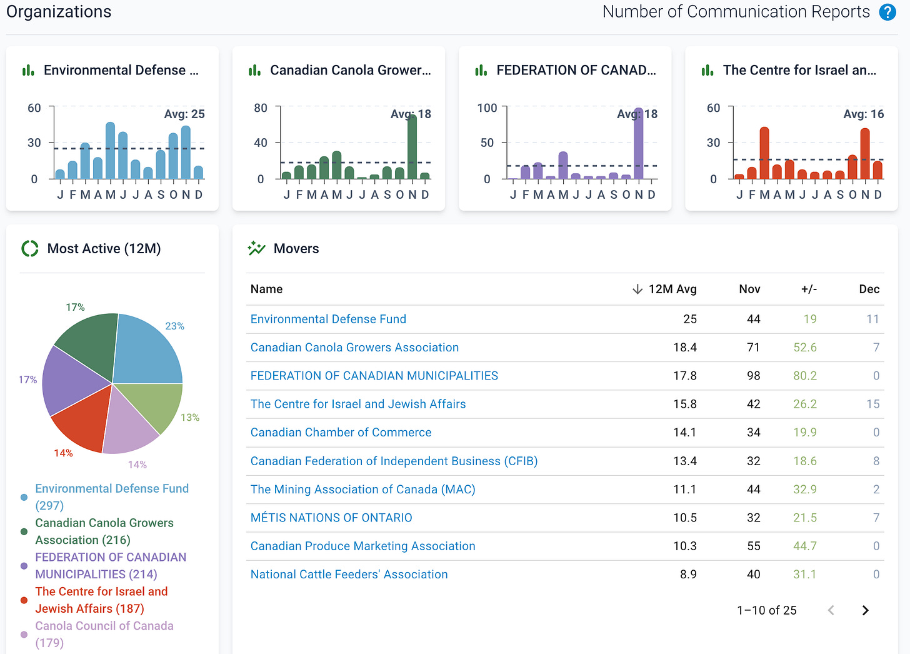Open Canadian Chamber of Commerce link

point(341,433)
